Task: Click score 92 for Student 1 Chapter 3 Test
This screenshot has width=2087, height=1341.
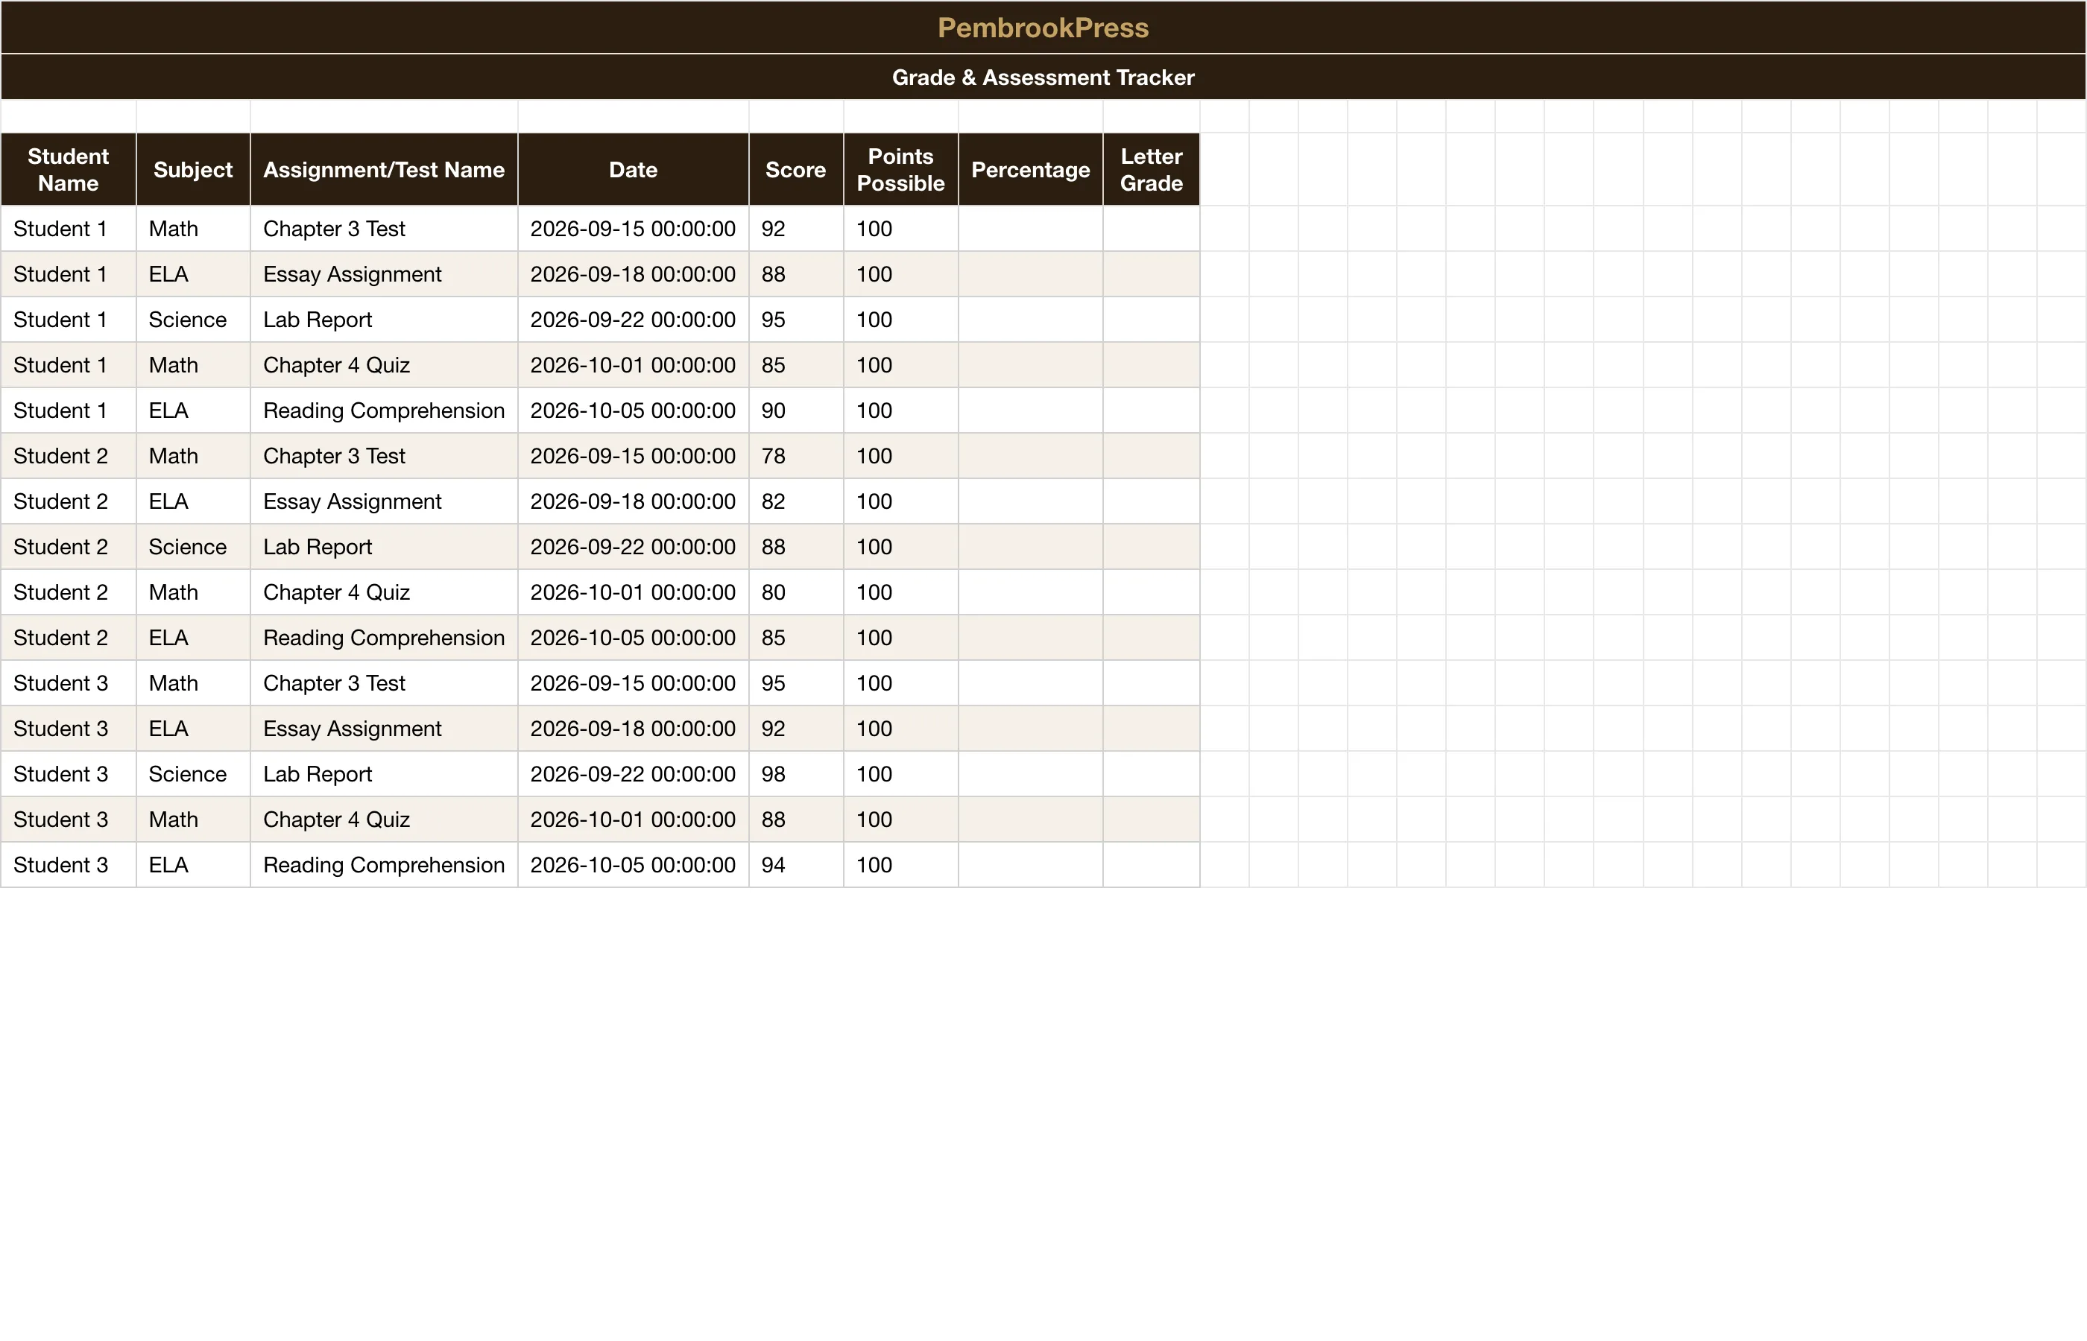Action: pyautogui.click(x=796, y=229)
